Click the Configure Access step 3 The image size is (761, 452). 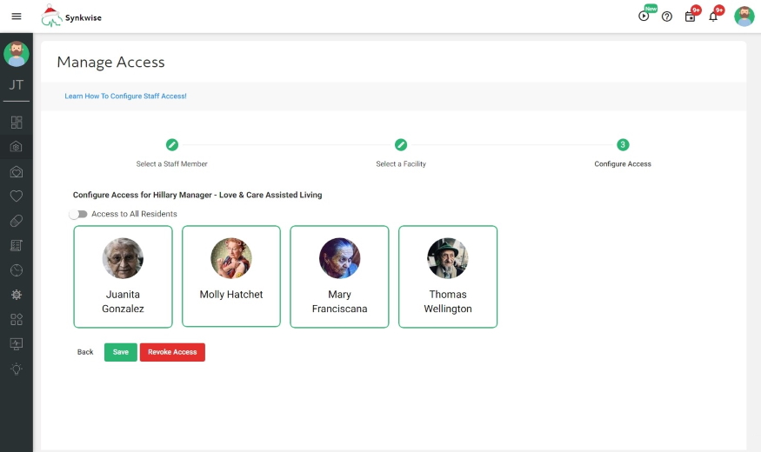click(x=623, y=145)
